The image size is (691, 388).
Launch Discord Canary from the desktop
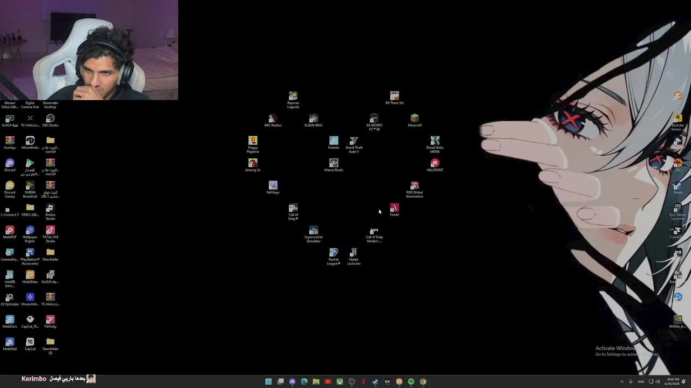click(10, 190)
